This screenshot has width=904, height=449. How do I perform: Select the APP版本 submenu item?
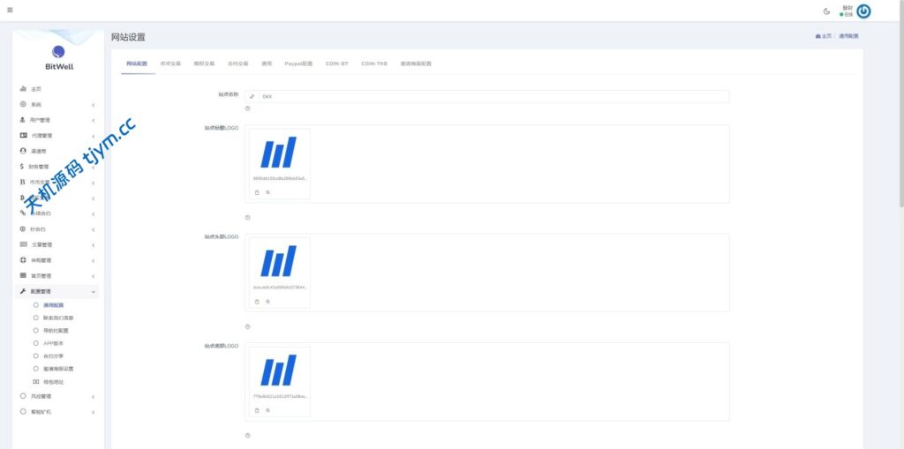click(x=54, y=342)
